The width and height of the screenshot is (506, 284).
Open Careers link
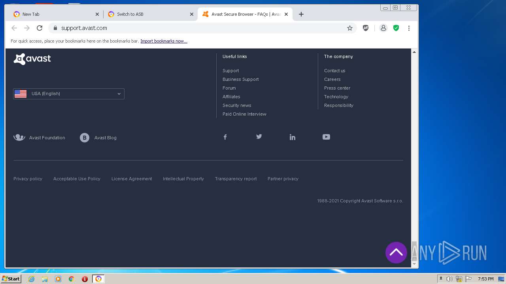click(x=332, y=79)
